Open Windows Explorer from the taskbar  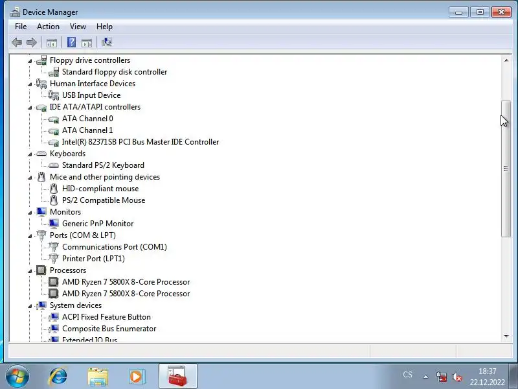click(x=98, y=377)
